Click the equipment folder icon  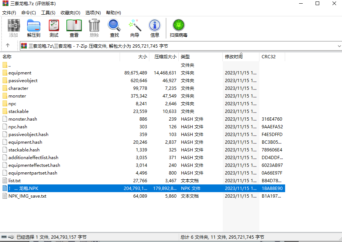pyautogui.click(x=5, y=73)
